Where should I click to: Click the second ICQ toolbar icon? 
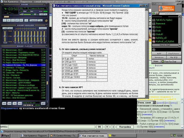tap(157, 13)
